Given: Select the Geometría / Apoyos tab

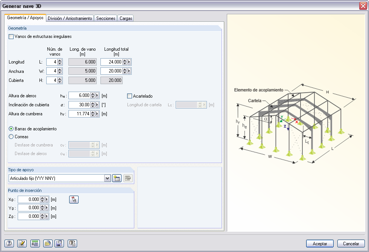Looking at the screenshot, I should coord(25,18).
